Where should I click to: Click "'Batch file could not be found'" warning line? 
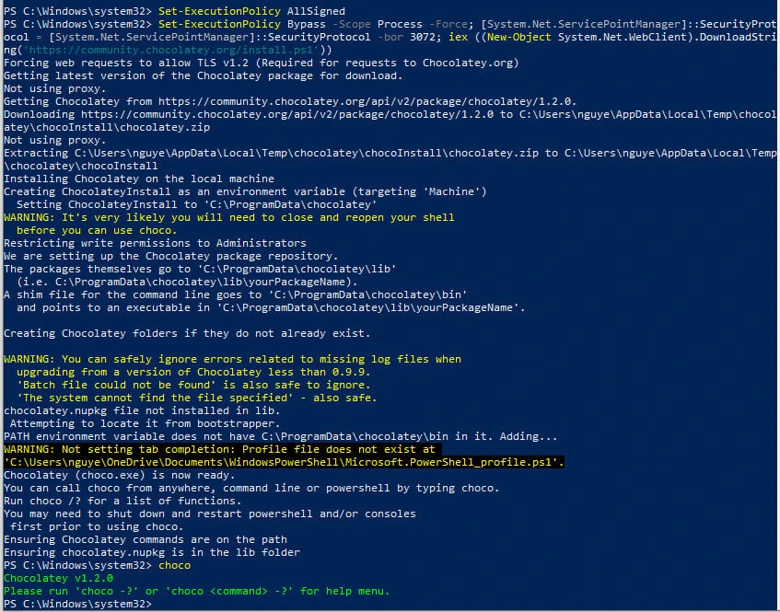coord(193,385)
